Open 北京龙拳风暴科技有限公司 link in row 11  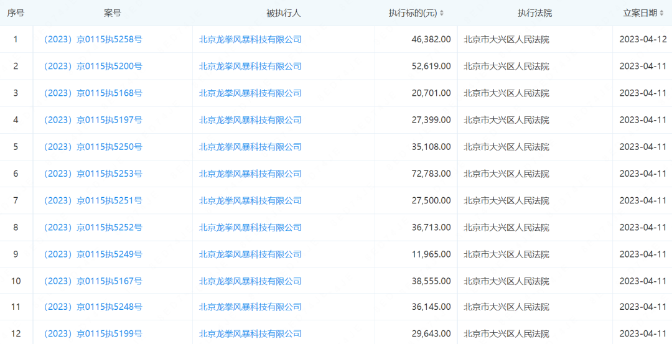(x=250, y=307)
